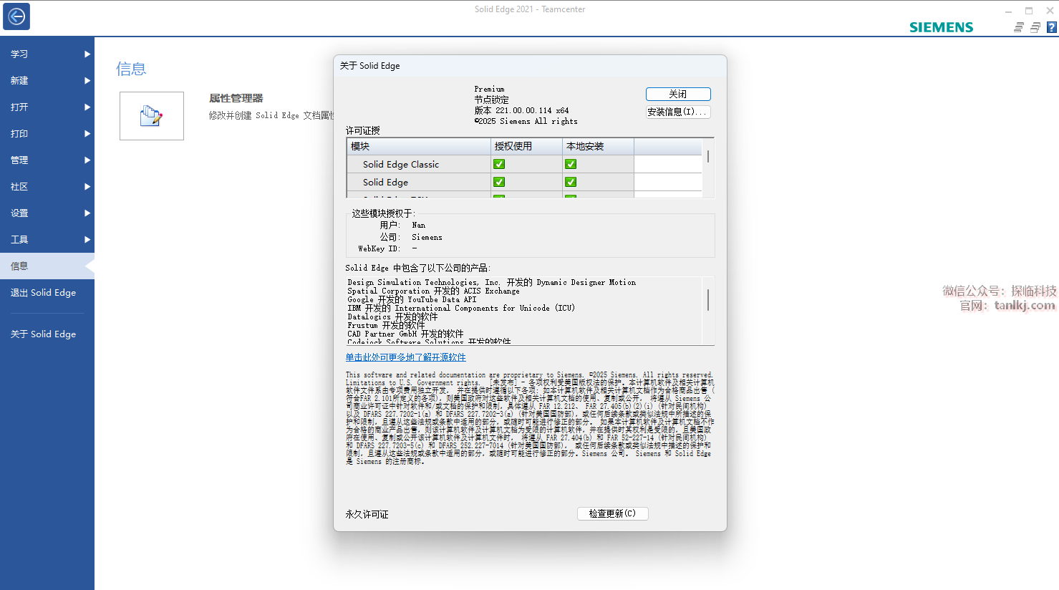Image resolution: width=1059 pixels, height=590 pixels.
Task: Select 关于 Solid Edge menu item
Action: pos(43,334)
